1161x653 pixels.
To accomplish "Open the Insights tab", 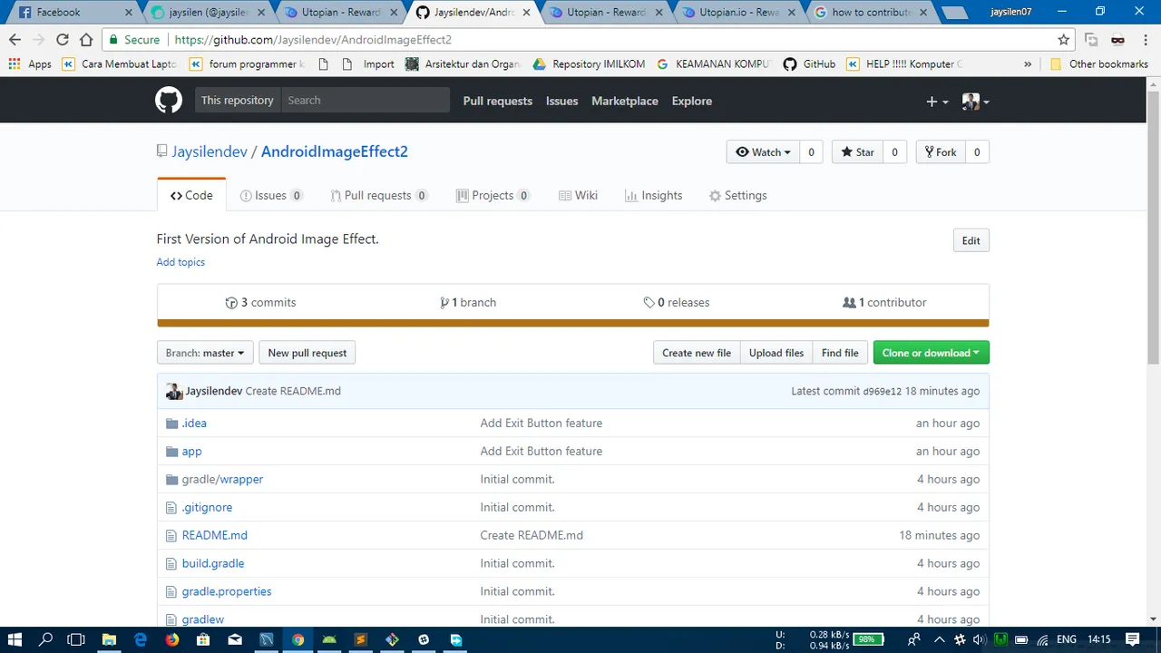I will (x=653, y=196).
